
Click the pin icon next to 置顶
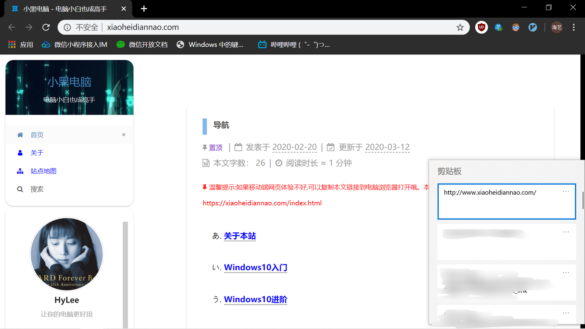pyautogui.click(x=204, y=147)
